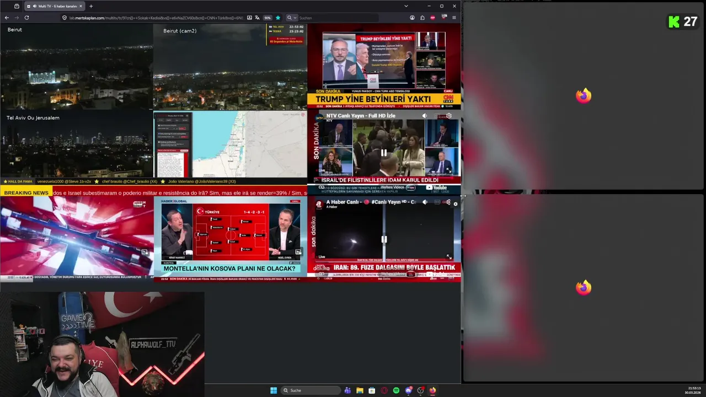Open the Firefox account icon
706x397 pixels.
point(412,18)
